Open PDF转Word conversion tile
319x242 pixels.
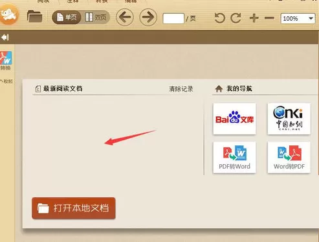(x=234, y=158)
